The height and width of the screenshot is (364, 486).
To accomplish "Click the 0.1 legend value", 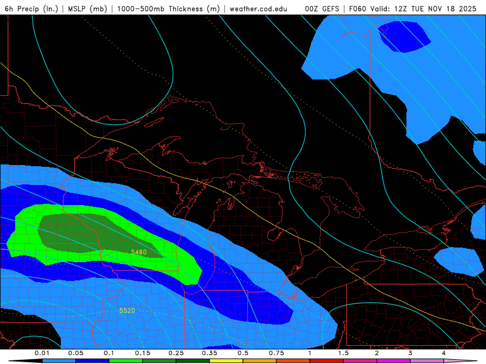I will pos(109,353).
